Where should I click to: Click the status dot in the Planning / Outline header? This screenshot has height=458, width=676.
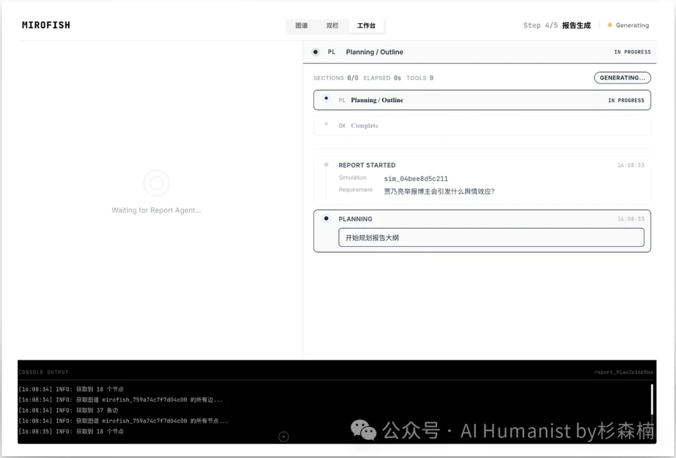315,52
